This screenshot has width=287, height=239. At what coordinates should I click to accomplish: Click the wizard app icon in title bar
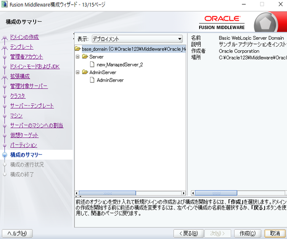click(4, 5)
